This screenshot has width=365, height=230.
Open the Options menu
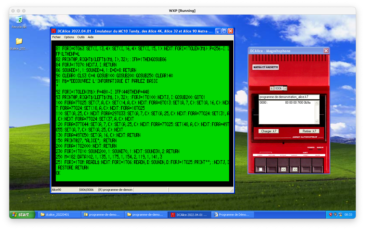(69, 37)
